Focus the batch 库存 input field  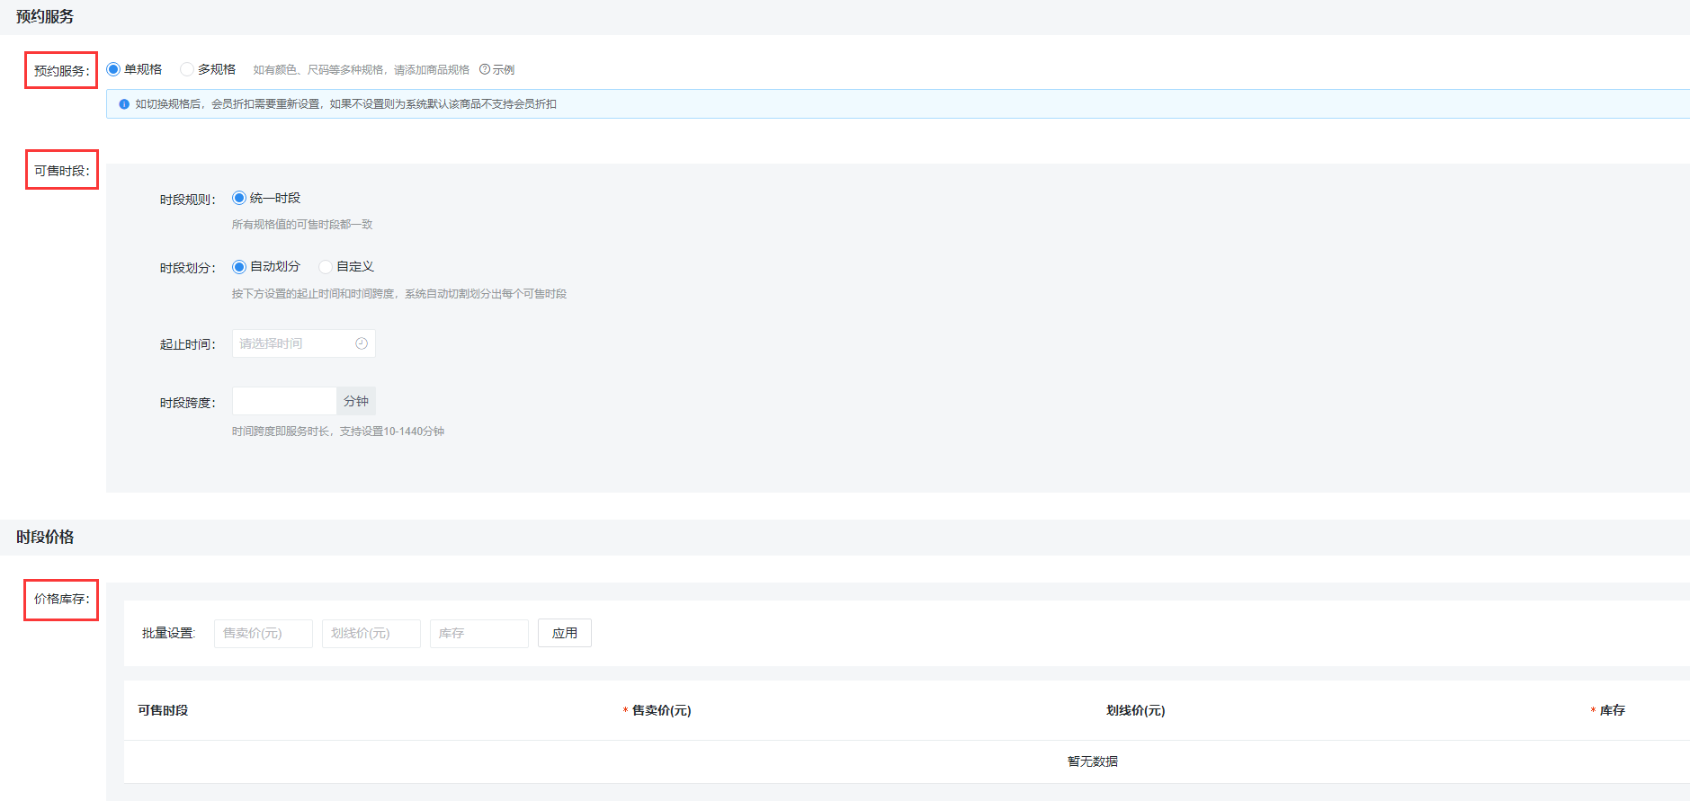click(478, 634)
